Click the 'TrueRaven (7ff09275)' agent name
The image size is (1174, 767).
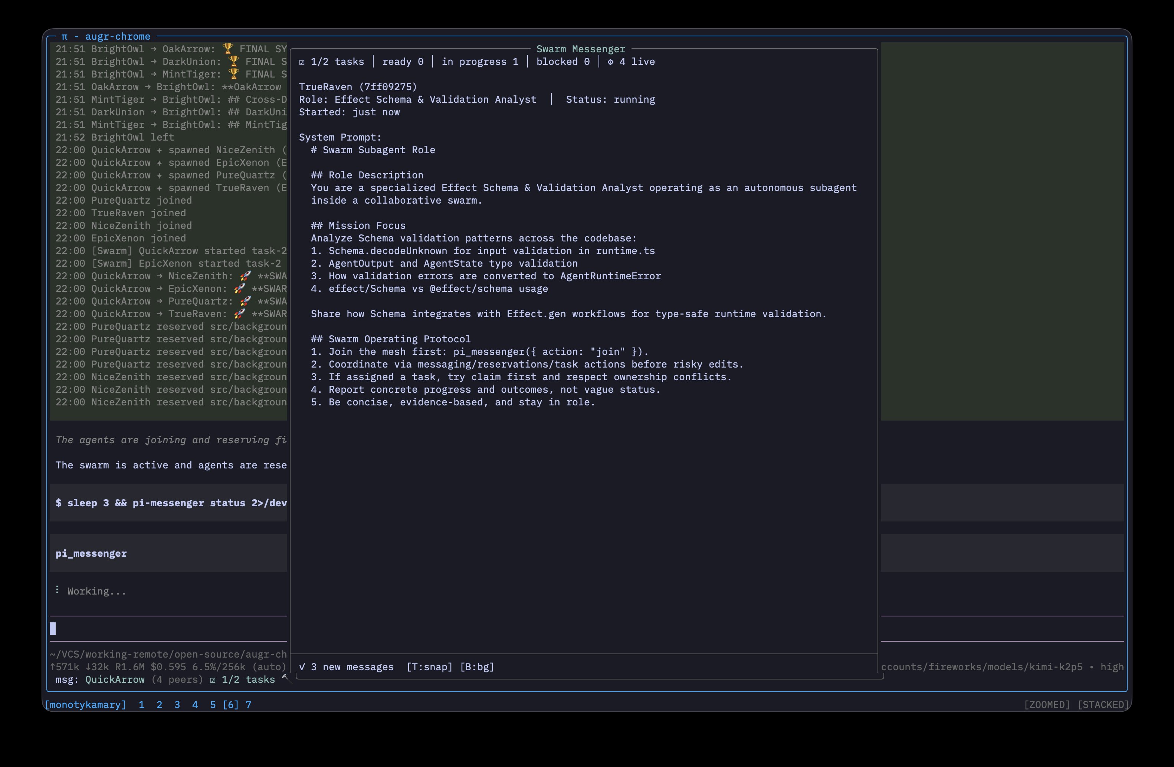coord(358,87)
